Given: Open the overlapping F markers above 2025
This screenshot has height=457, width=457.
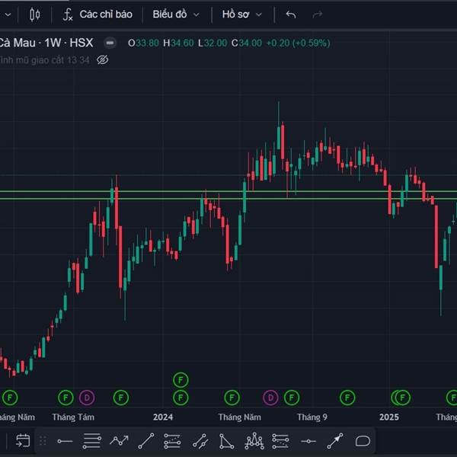Looking at the screenshot, I should (401, 398).
